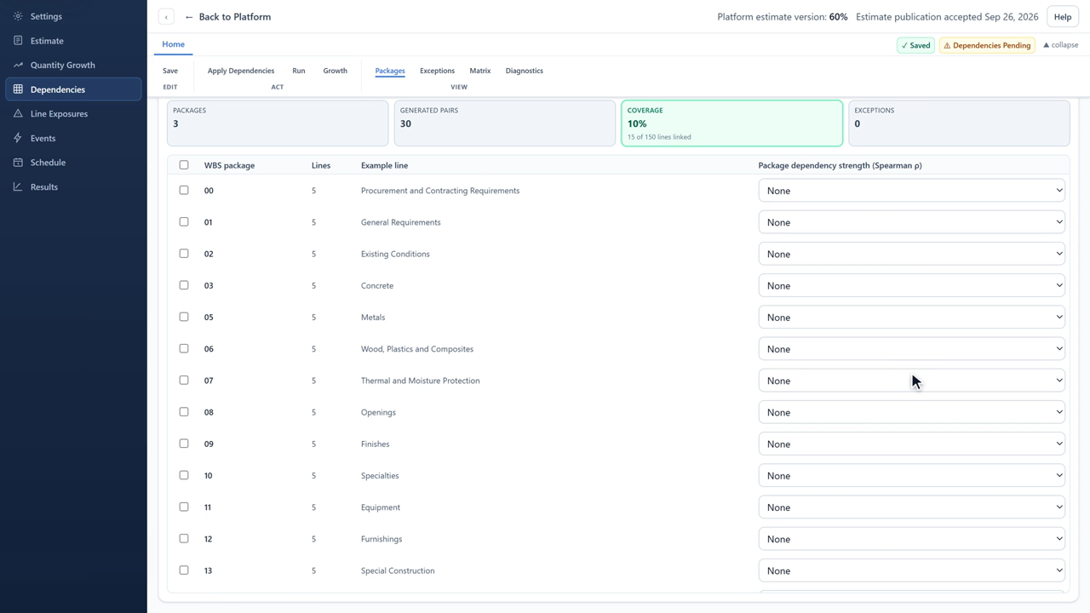Screen dimensions: 1090x613
Task: Select the checkbox for package 13
Action: click(184, 570)
